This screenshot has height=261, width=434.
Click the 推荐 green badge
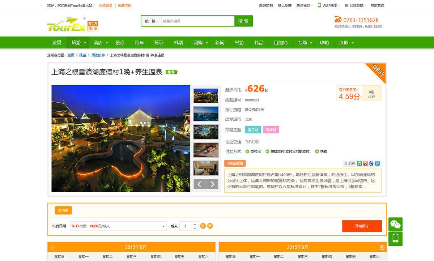coord(172,72)
